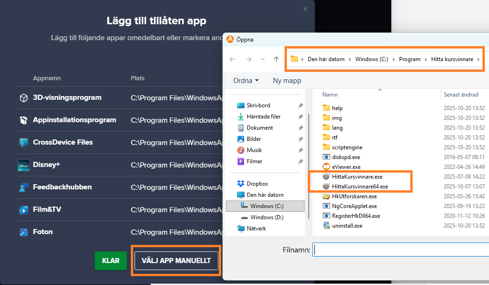Open the Ordna dropdown menu
The height and width of the screenshot is (285, 489).
point(245,80)
